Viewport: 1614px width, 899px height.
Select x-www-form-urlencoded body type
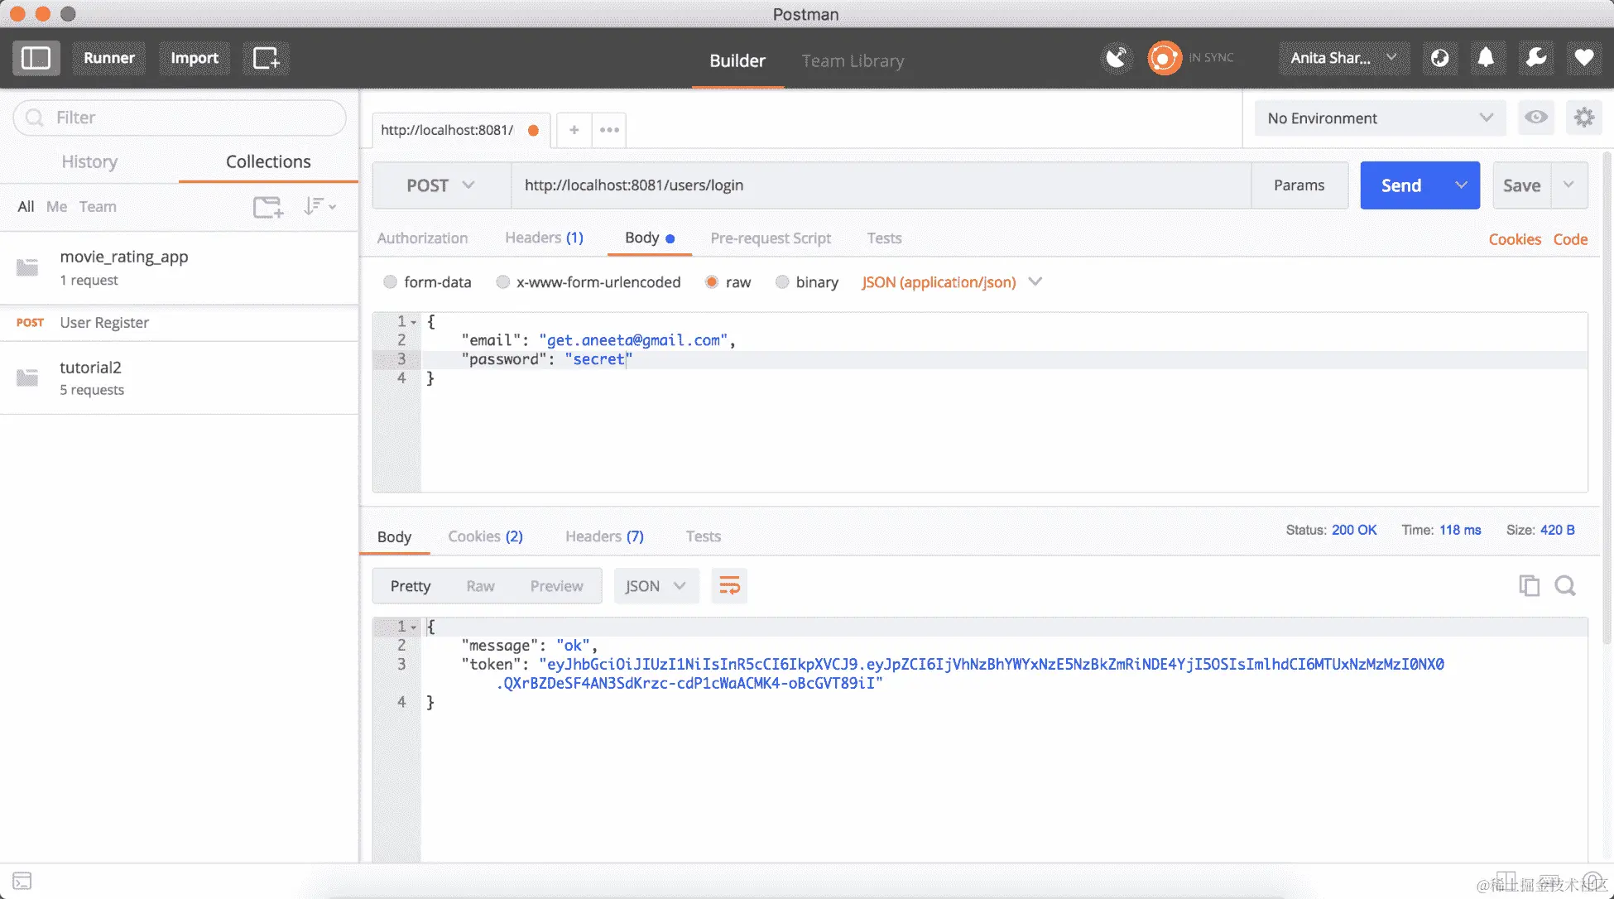click(x=502, y=282)
